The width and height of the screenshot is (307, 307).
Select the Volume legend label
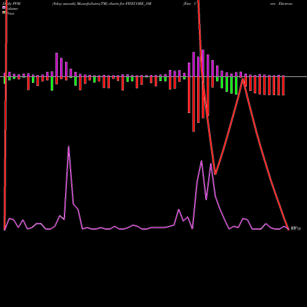(x=12, y=9)
